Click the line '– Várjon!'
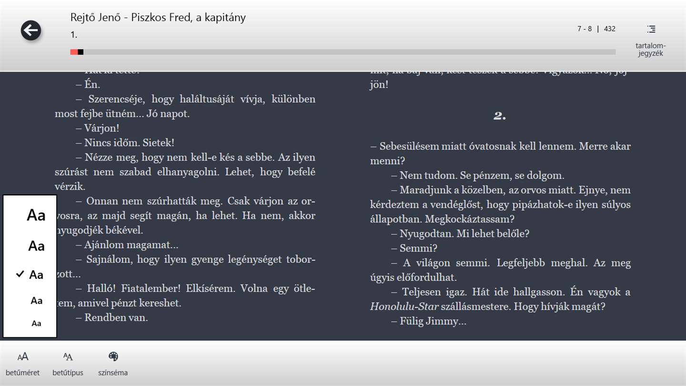The width and height of the screenshot is (686, 386). 97,128
